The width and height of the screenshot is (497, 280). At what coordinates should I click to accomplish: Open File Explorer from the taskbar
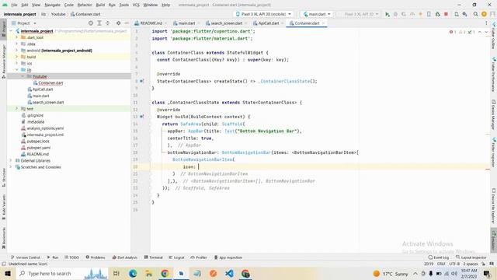point(148,273)
